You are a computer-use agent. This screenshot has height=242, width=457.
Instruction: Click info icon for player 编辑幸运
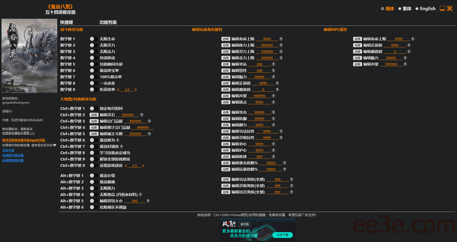click(273, 64)
